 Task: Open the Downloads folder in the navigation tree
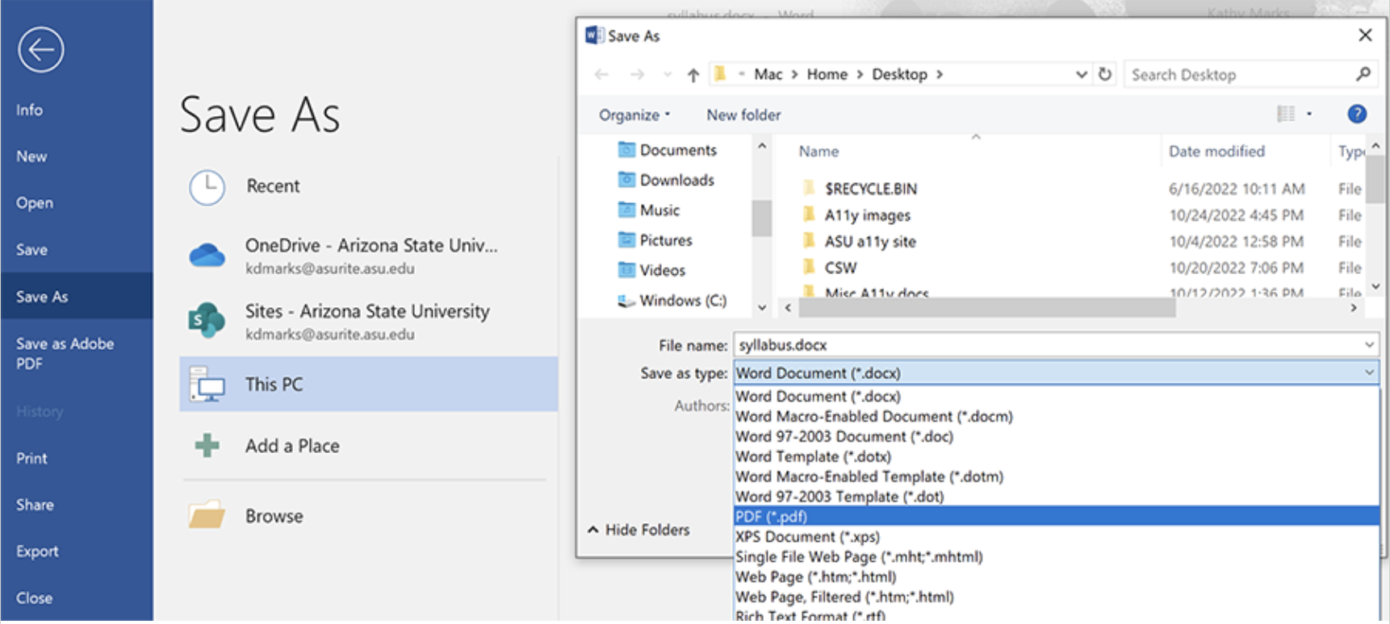coord(676,180)
